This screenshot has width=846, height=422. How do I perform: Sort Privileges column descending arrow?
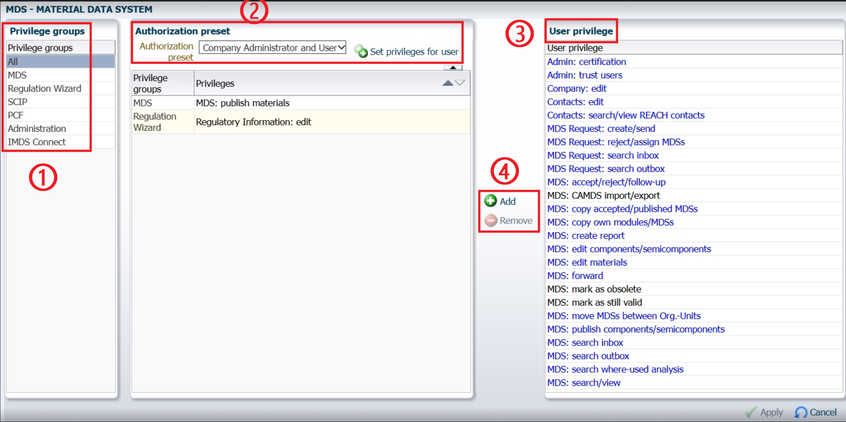pos(460,83)
